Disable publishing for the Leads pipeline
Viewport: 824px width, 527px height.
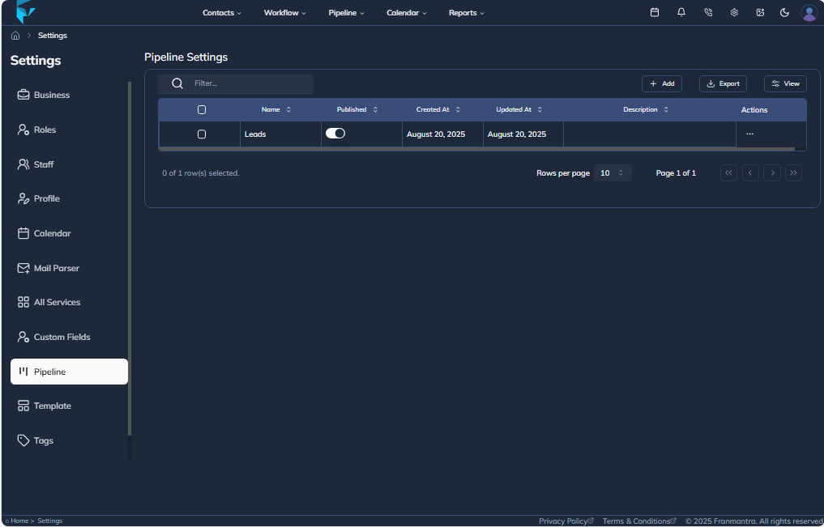pyautogui.click(x=335, y=133)
